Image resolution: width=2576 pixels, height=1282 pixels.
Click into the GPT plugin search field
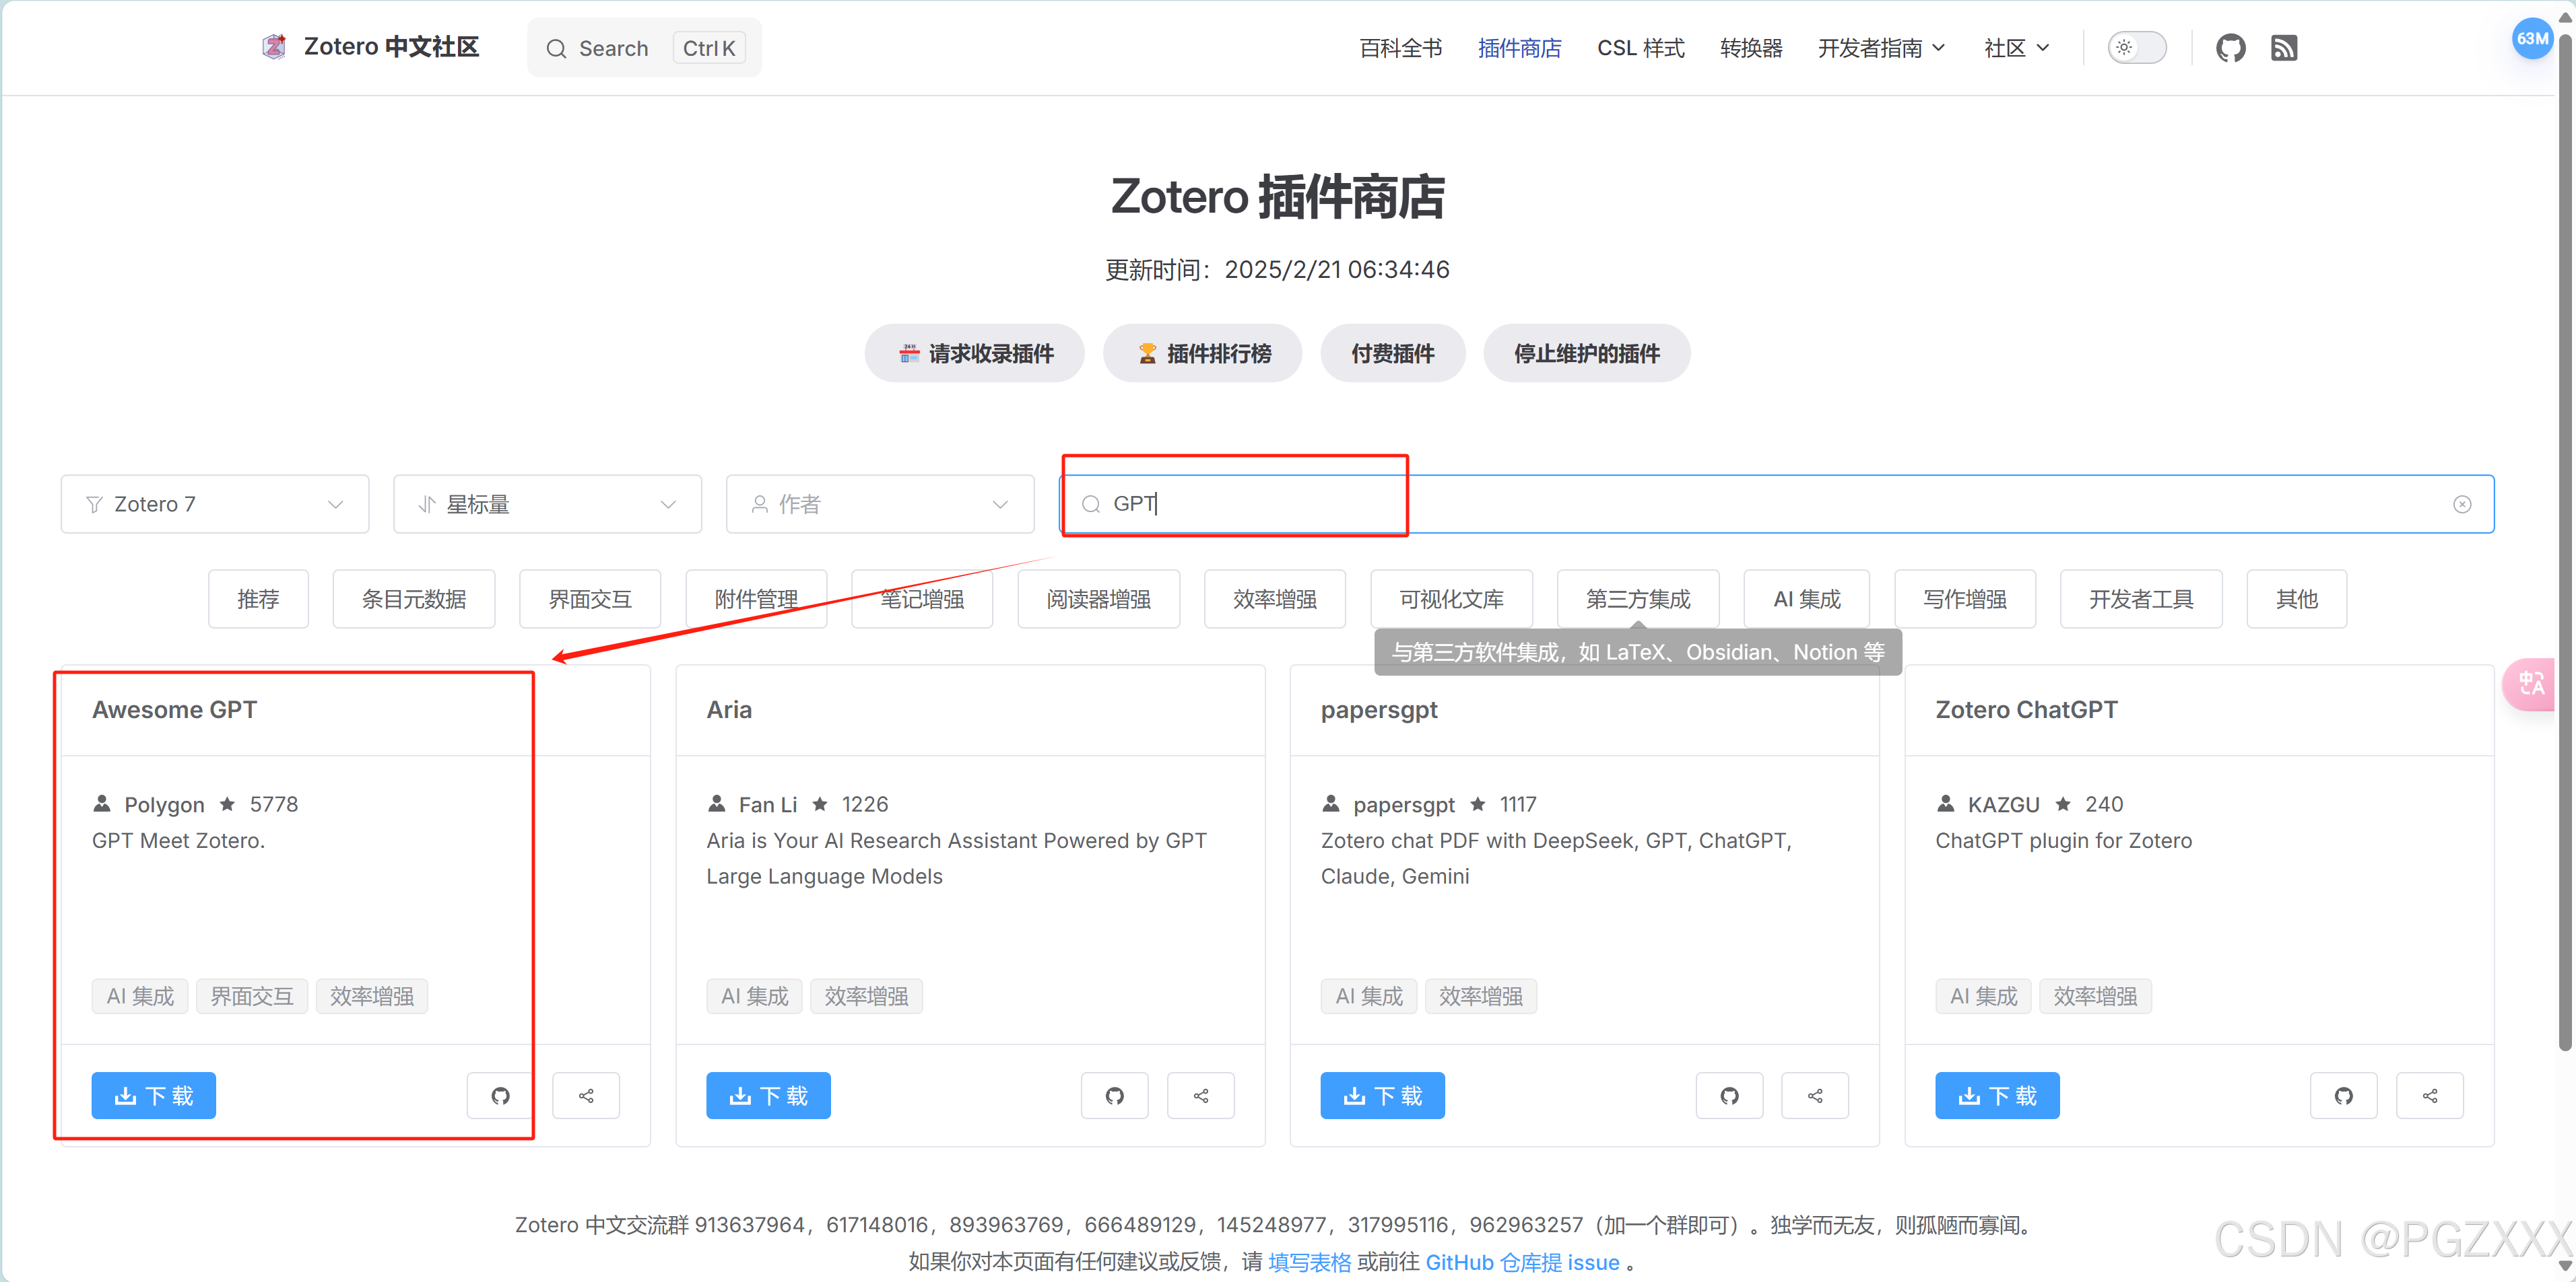tap(1776, 505)
